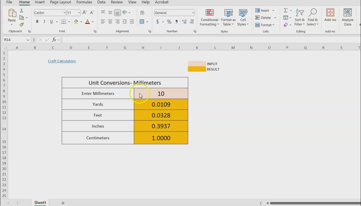Toggle italic formatting

(44, 22)
